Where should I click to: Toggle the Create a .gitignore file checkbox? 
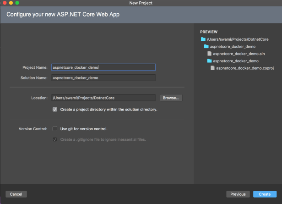[55, 139]
